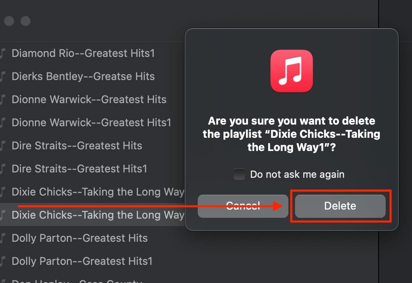Image resolution: width=412 pixels, height=283 pixels.
Task: Confirm deletion with the Delete button
Action: pyautogui.click(x=340, y=206)
